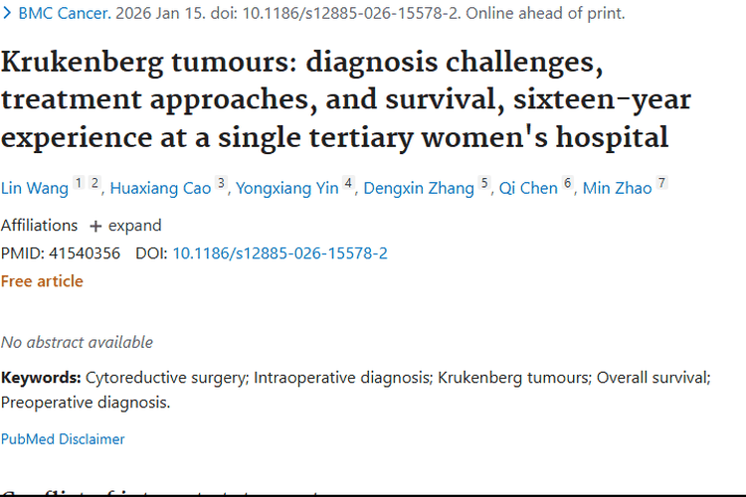Screen dimensions: 746x497
Task: Click affiliation superscript 6 after Qi Chen
Action: pos(568,183)
